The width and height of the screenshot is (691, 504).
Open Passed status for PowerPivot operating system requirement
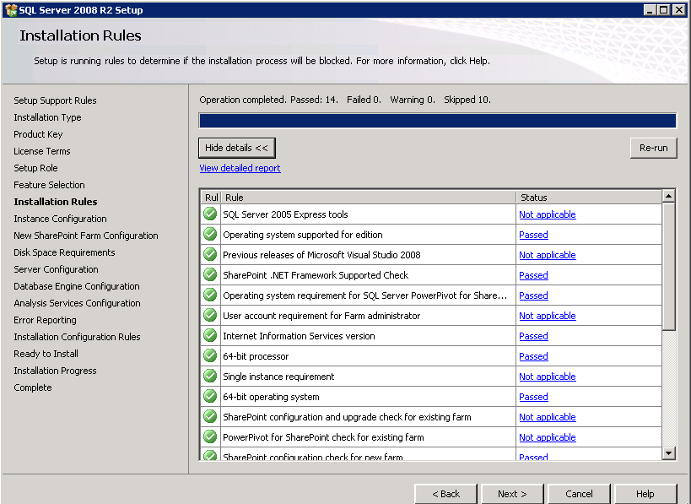533,295
